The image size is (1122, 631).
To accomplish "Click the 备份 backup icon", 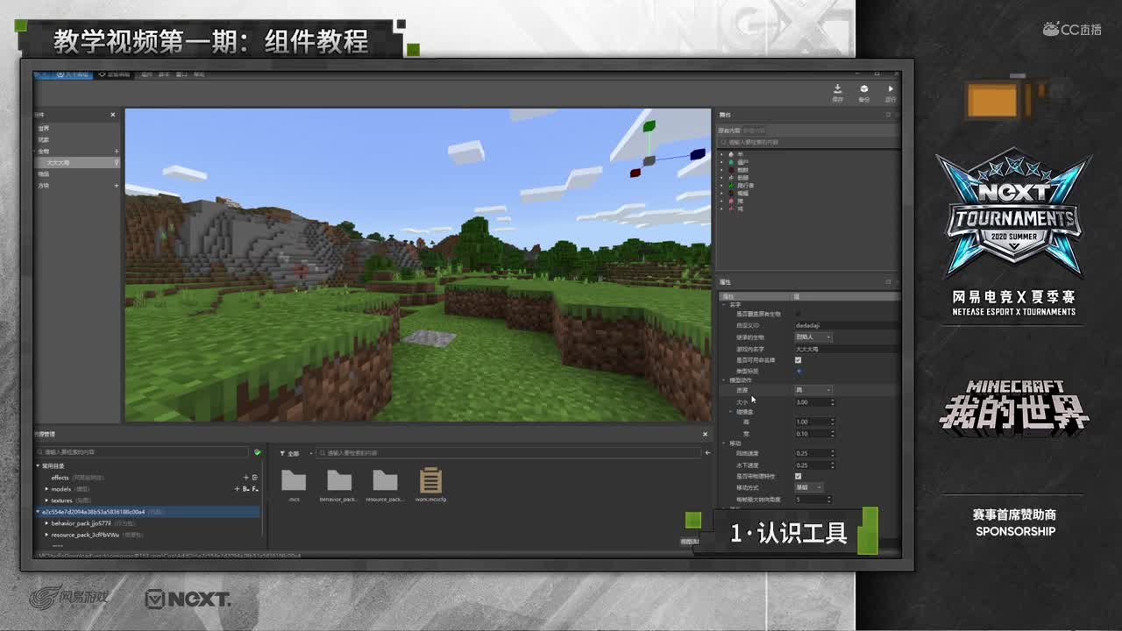I will point(863,89).
